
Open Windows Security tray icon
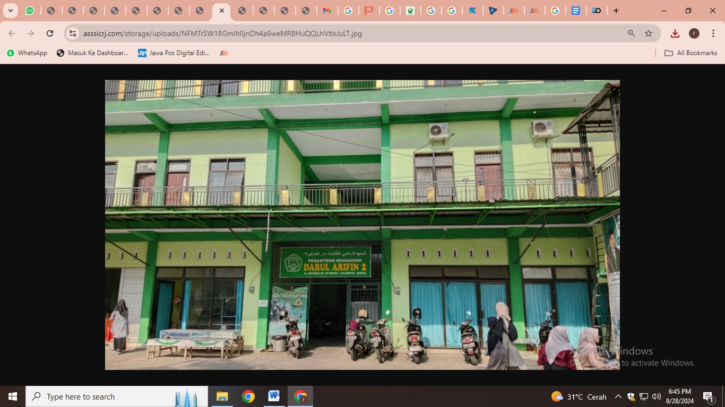pos(631,396)
